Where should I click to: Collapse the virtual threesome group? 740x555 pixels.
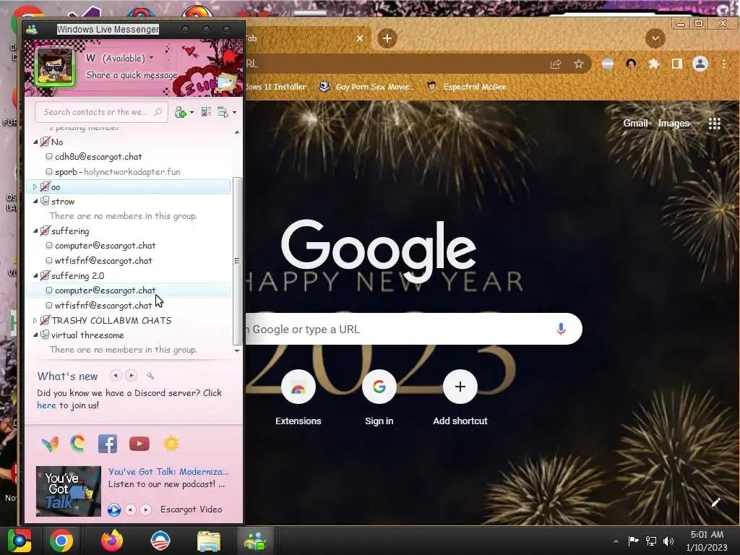coord(35,335)
